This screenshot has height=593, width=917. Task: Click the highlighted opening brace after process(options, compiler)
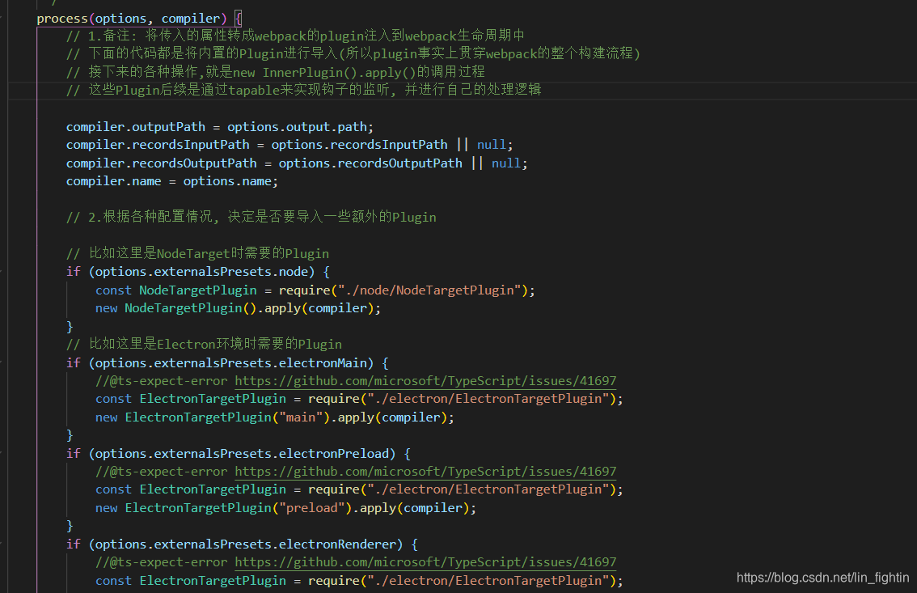pyautogui.click(x=238, y=19)
